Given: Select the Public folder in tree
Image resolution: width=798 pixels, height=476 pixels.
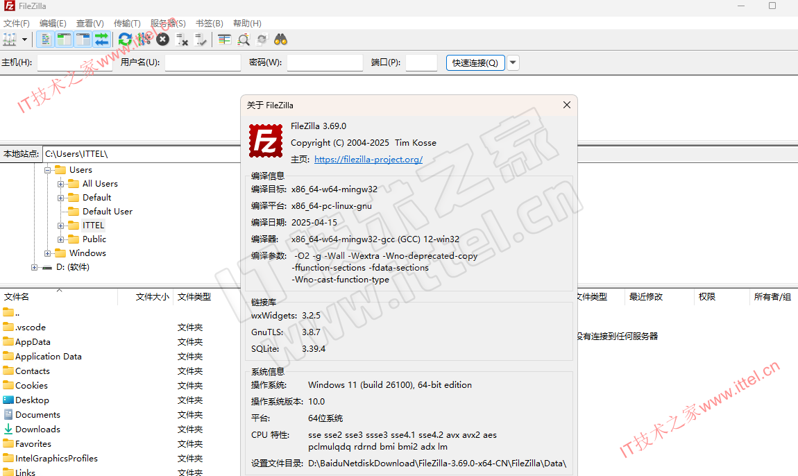Looking at the screenshot, I should coord(94,239).
